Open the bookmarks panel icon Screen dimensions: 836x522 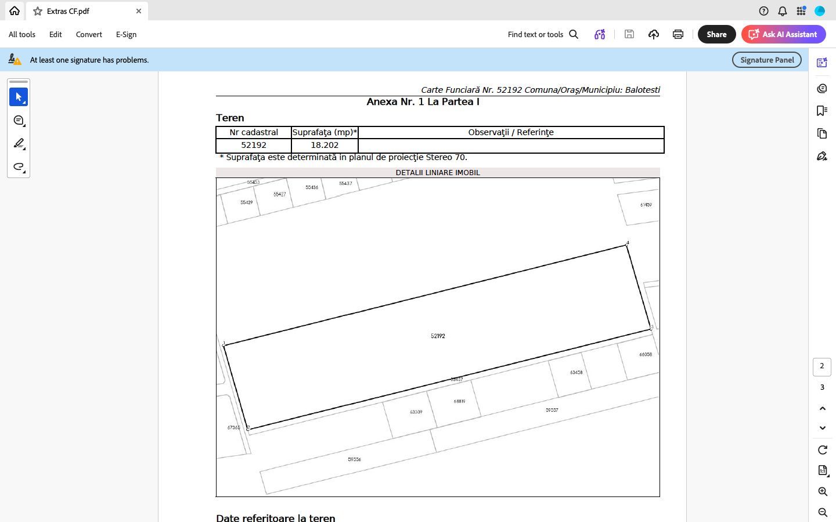821,111
